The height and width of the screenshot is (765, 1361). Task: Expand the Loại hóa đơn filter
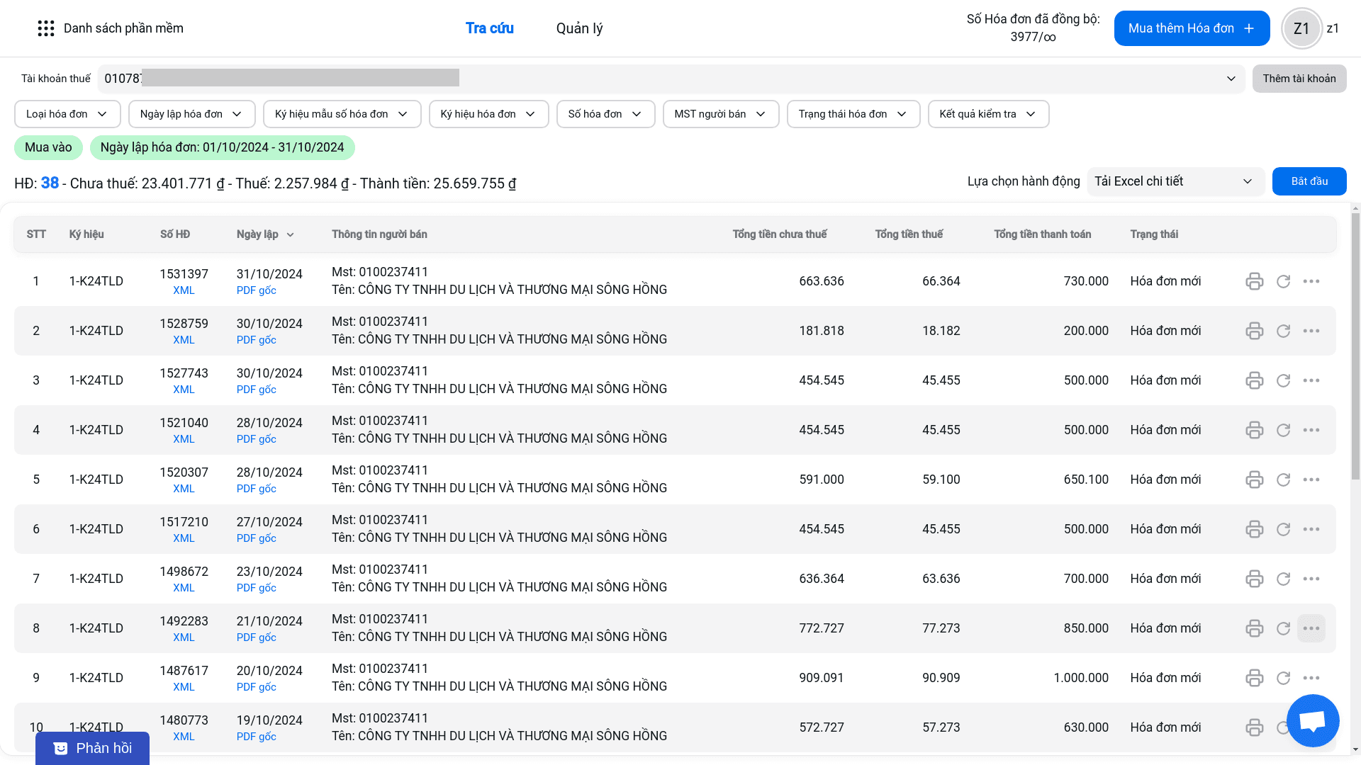coord(67,114)
